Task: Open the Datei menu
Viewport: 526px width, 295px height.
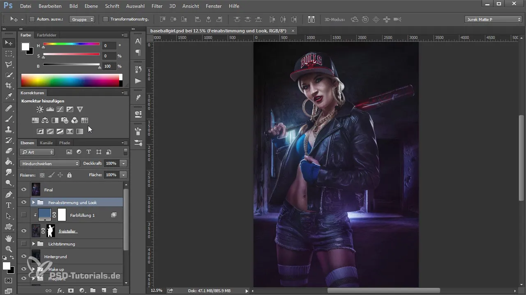Action: click(x=25, y=6)
